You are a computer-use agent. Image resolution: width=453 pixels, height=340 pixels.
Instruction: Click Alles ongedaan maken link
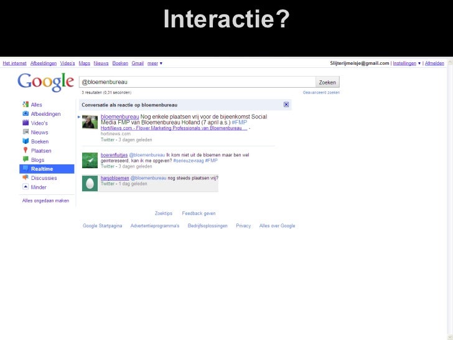[x=45, y=201]
